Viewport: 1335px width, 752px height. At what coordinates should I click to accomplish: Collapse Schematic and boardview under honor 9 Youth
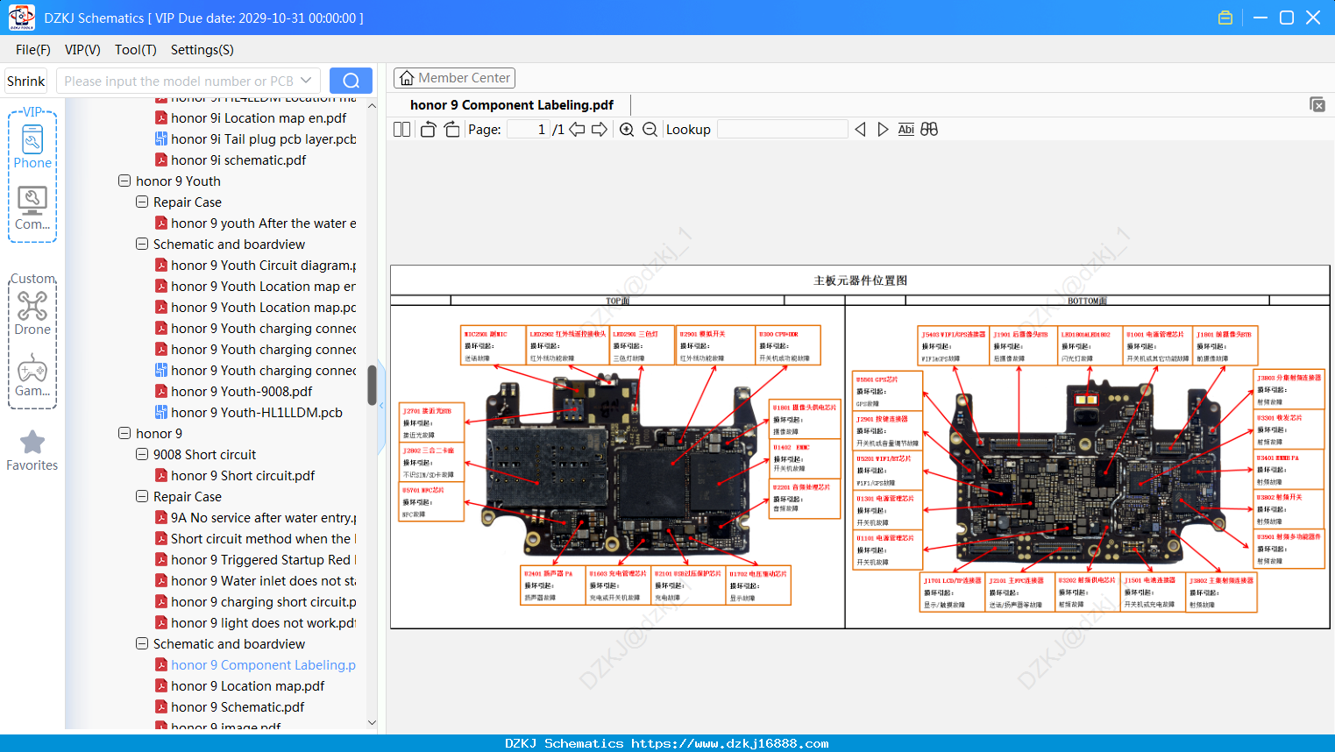[x=142, y=244]
